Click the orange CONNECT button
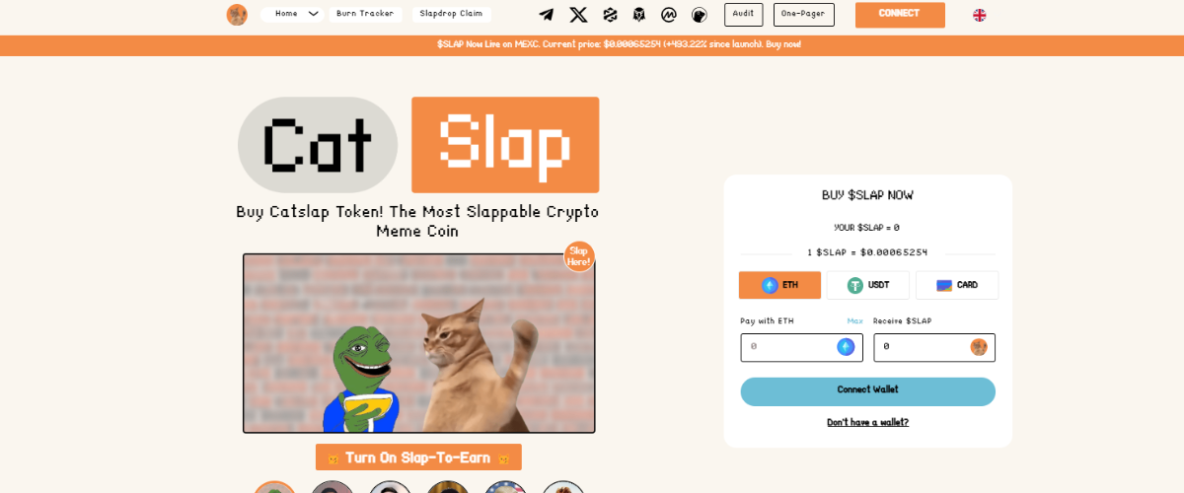 (900, 15)
